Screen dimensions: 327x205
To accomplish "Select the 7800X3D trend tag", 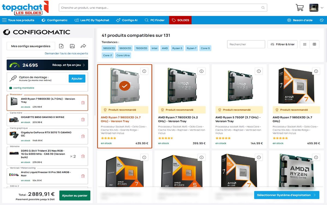I will [x=141, y=48].
